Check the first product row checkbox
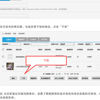 (3, 57)
